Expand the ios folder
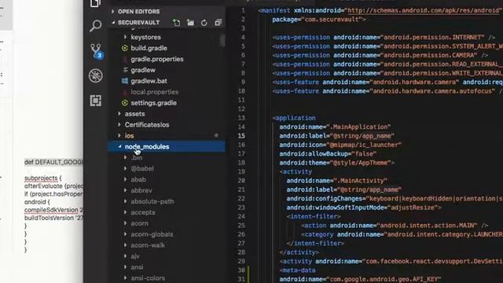The height and width of the screenshot is (283, 503). [x=119, y=136]
